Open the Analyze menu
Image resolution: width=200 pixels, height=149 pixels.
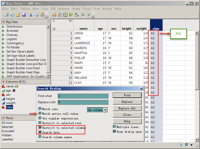[64, 9]
